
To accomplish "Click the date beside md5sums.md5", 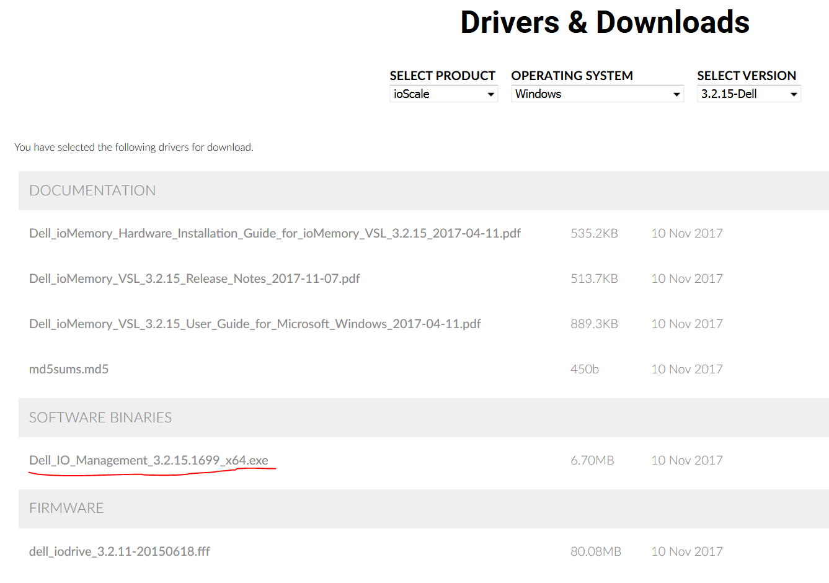I will [686, 369].
